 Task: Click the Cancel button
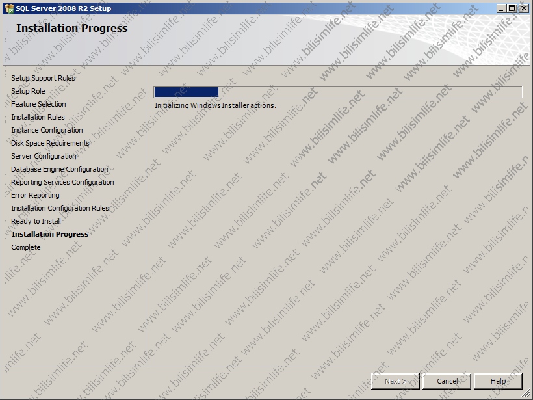click(x=447, y=381)
